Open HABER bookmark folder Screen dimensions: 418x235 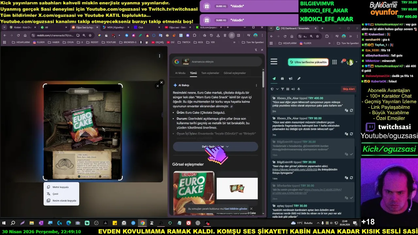54,42
